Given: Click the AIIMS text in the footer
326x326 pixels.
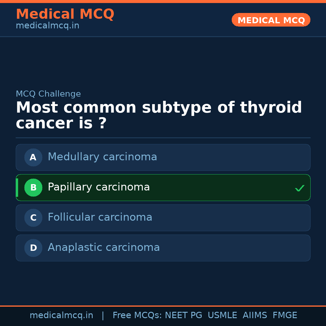Looking at the screenshot, I should pos(255,315).
